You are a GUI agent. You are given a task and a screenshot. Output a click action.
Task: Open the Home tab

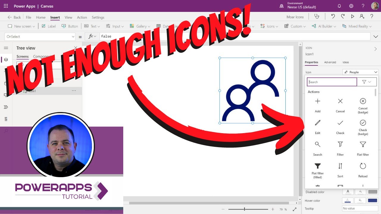[41, 17]
